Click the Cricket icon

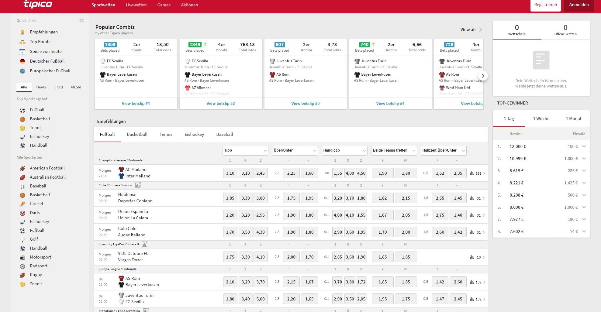pyautogui.click(x=22, y=204)
